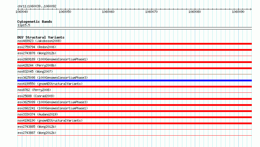Image resolution: width=260 pixels, height=147 pixels.
Task: Open variant nsv832045 (Wong2007) label
Action: click(x=35, y=71)
